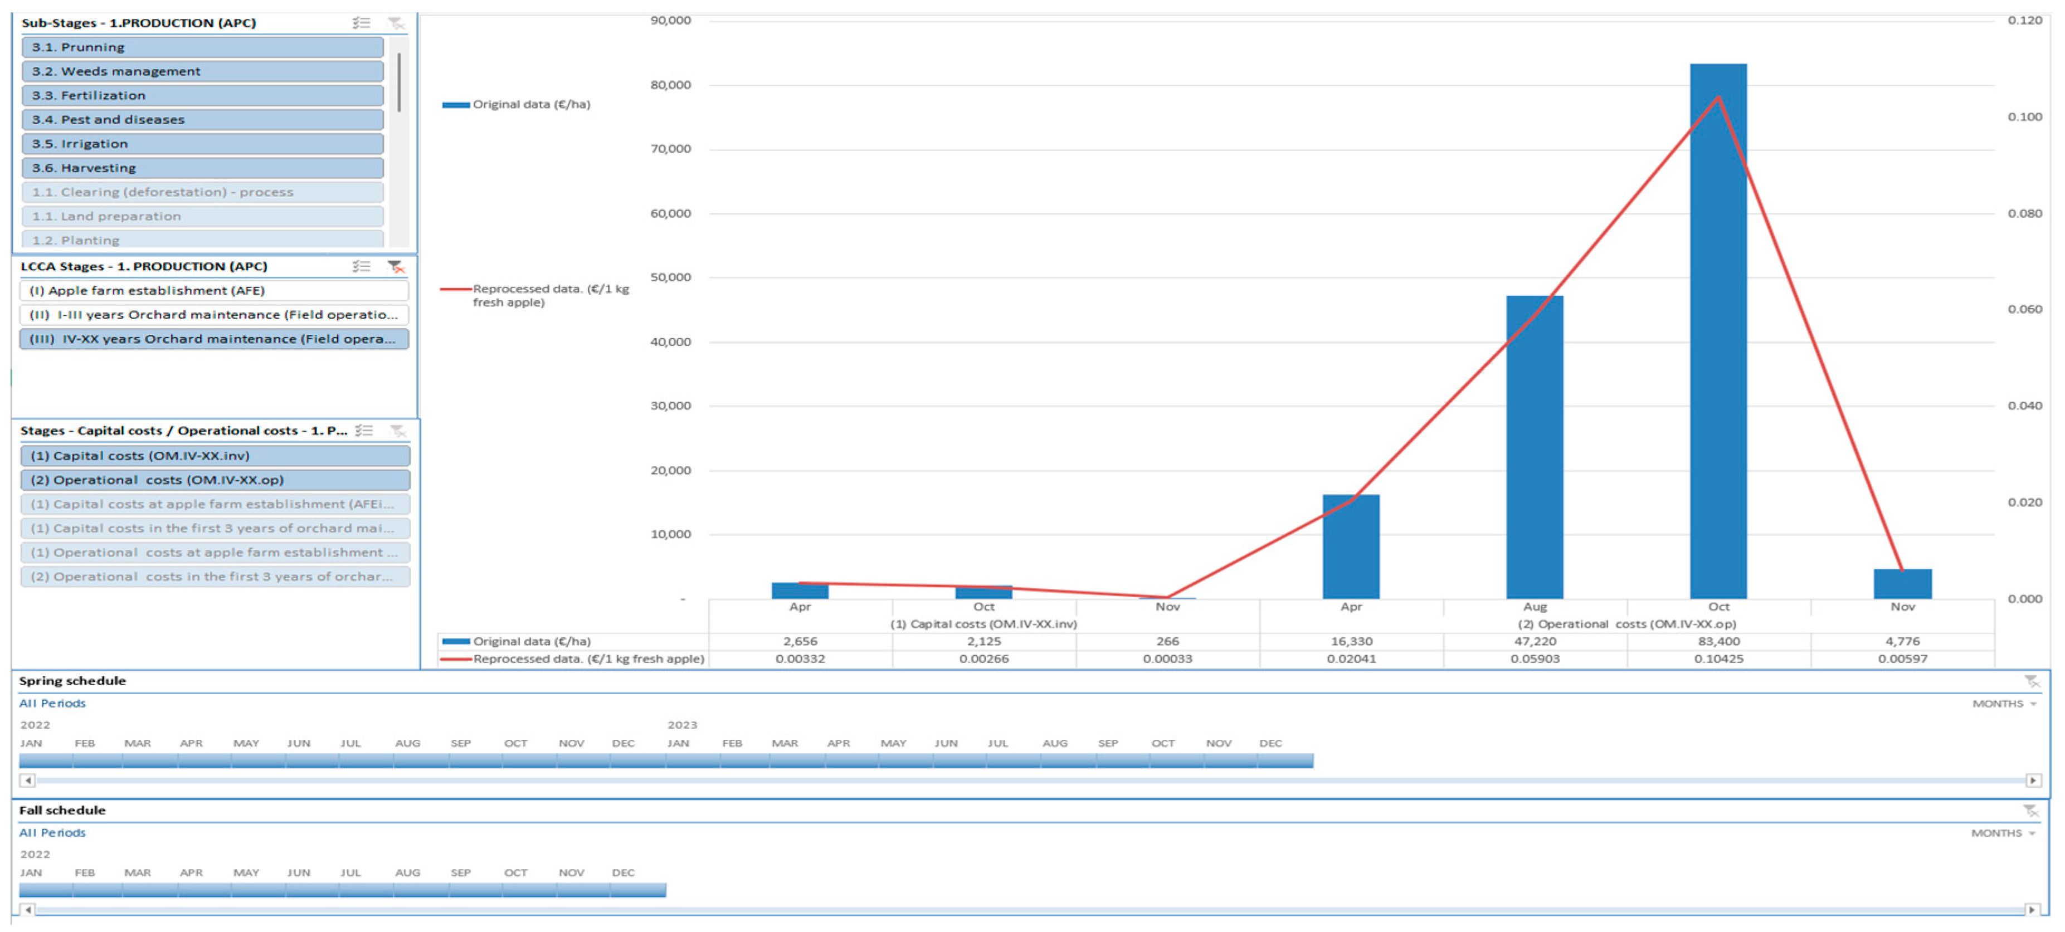Toggle multi-select on Sub-Stages slicer
The width and height of the screenshot is (2065, 932).
coord(362,22)
